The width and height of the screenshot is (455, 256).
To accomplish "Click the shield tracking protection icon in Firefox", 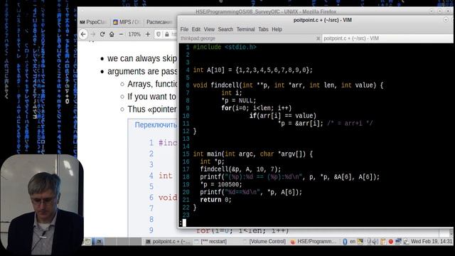I will click(x=159, y=34).
